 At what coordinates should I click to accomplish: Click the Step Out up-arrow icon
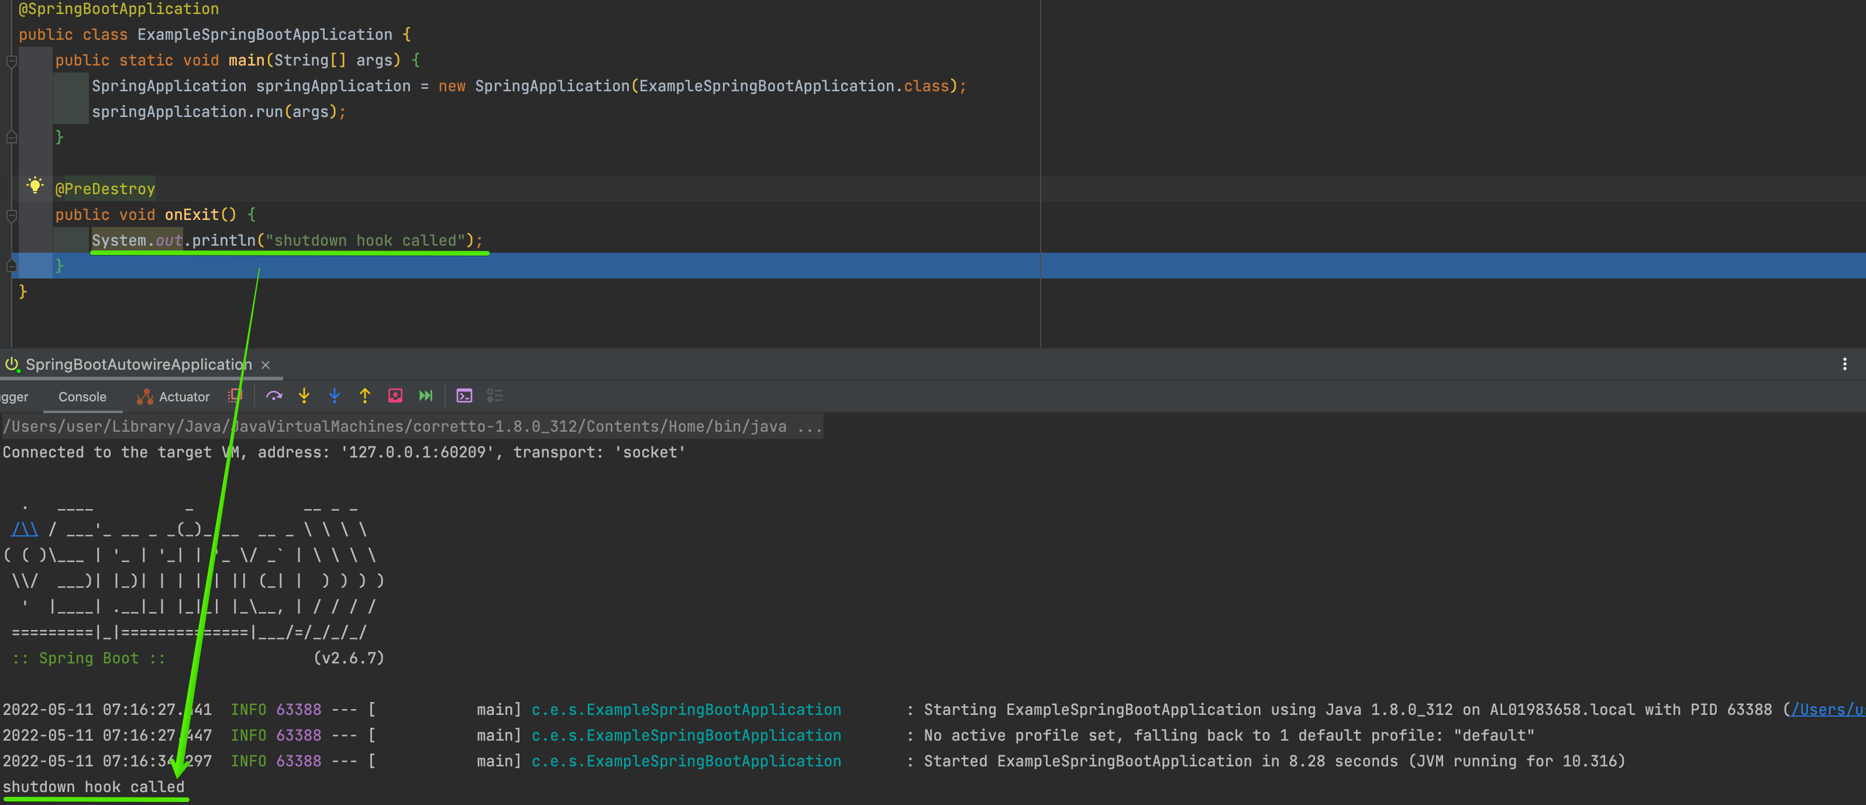tap(364, 395)
